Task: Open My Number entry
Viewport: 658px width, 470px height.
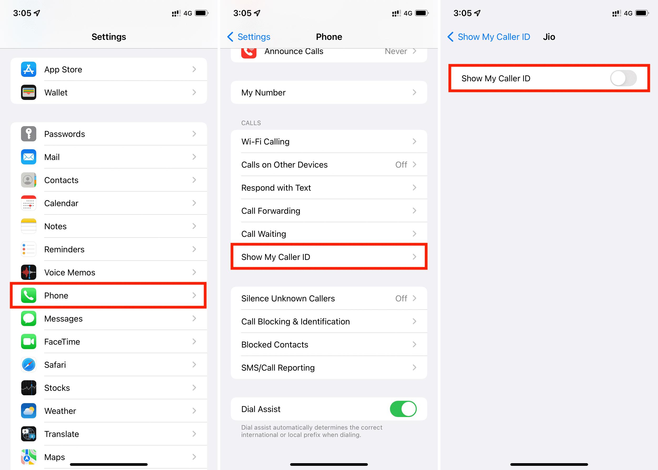Action: click(329, 92)
